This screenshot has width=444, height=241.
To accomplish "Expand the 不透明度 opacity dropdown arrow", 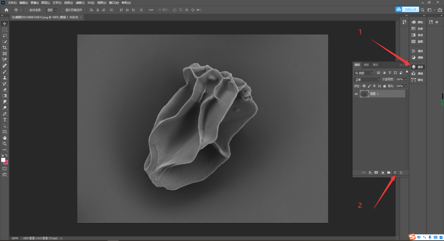I will pos(406,80).
